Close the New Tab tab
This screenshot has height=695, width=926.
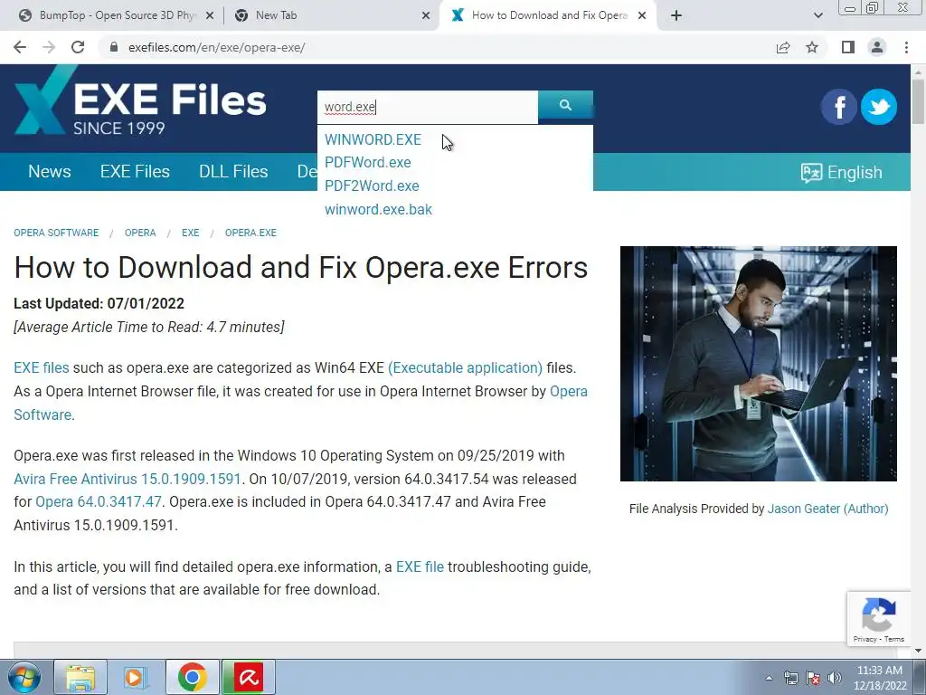(426, 16)
